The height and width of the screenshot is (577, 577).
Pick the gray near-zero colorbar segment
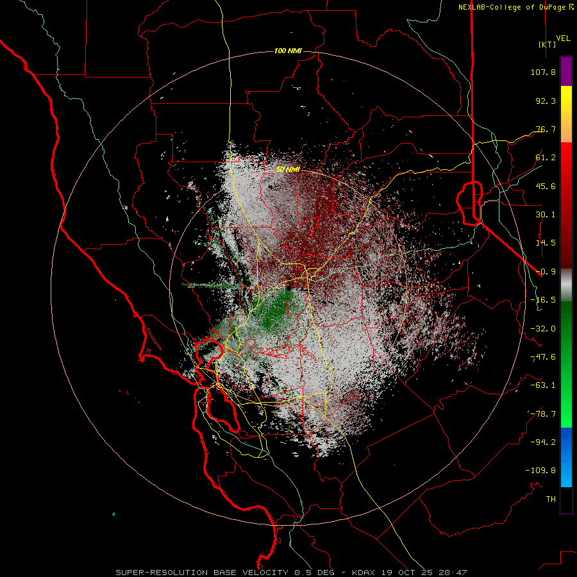click(566, 284)
